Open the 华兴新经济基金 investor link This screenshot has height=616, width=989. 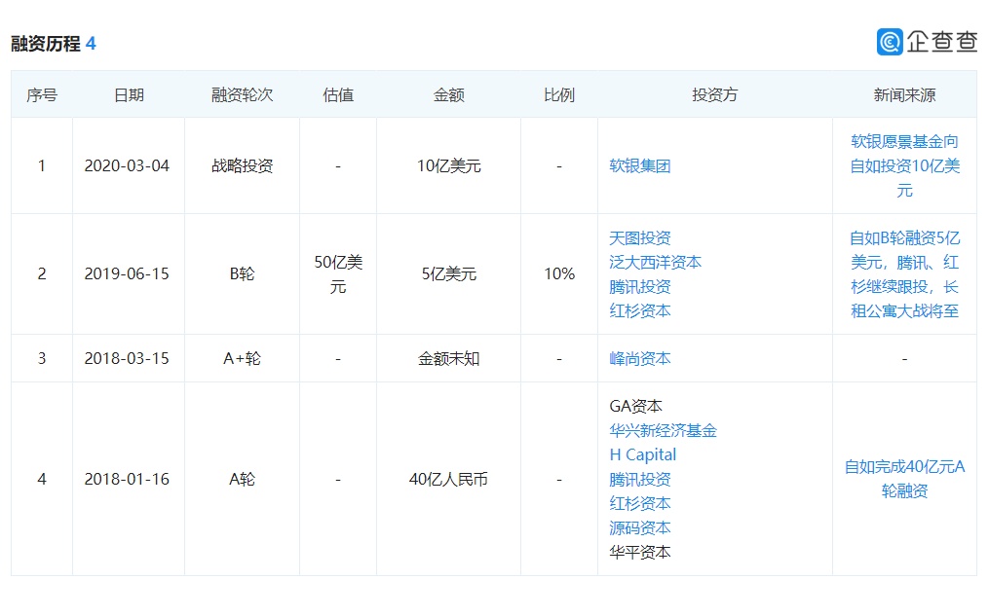click(x=663, y=431)
